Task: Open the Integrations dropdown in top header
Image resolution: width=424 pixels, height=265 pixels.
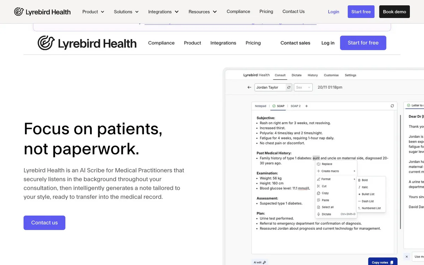Action: coord(163,12)
